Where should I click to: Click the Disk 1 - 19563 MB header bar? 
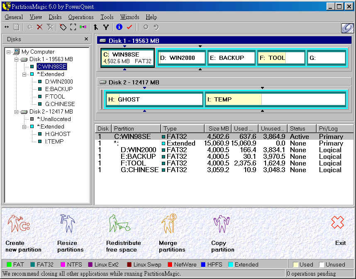224,41
